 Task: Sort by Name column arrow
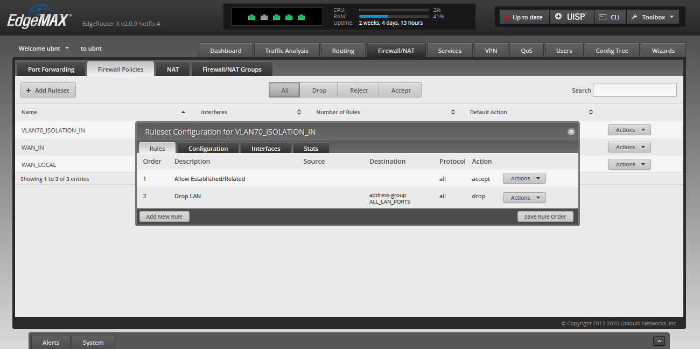(183, 113)
